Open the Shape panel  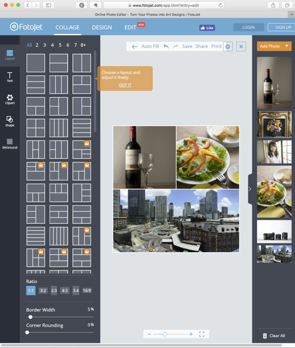pos(10,122)
